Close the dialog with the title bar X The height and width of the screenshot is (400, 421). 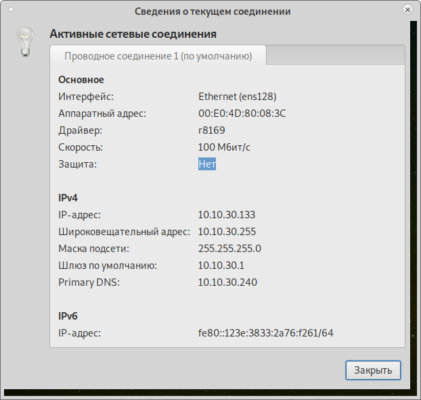407,10
